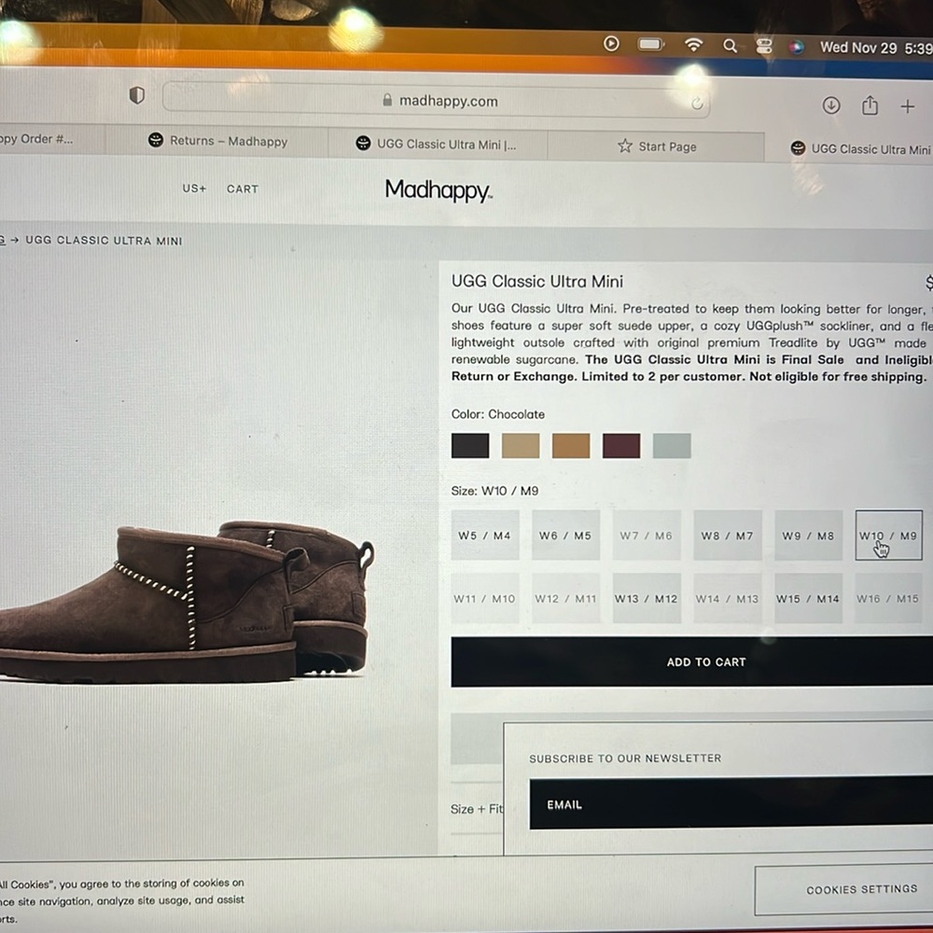This screenshot has width=933, height=933.
Task: Focus the madhappy.com address bar
Action: tap(436, 101)
